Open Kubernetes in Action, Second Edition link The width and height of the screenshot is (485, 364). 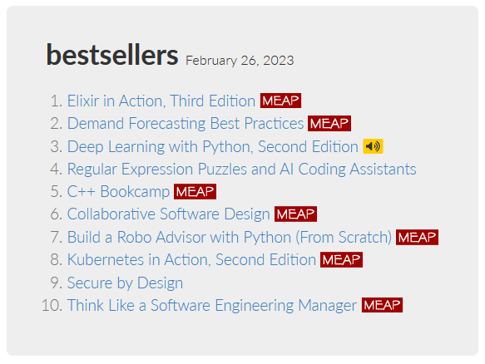[x=191, y=260]
